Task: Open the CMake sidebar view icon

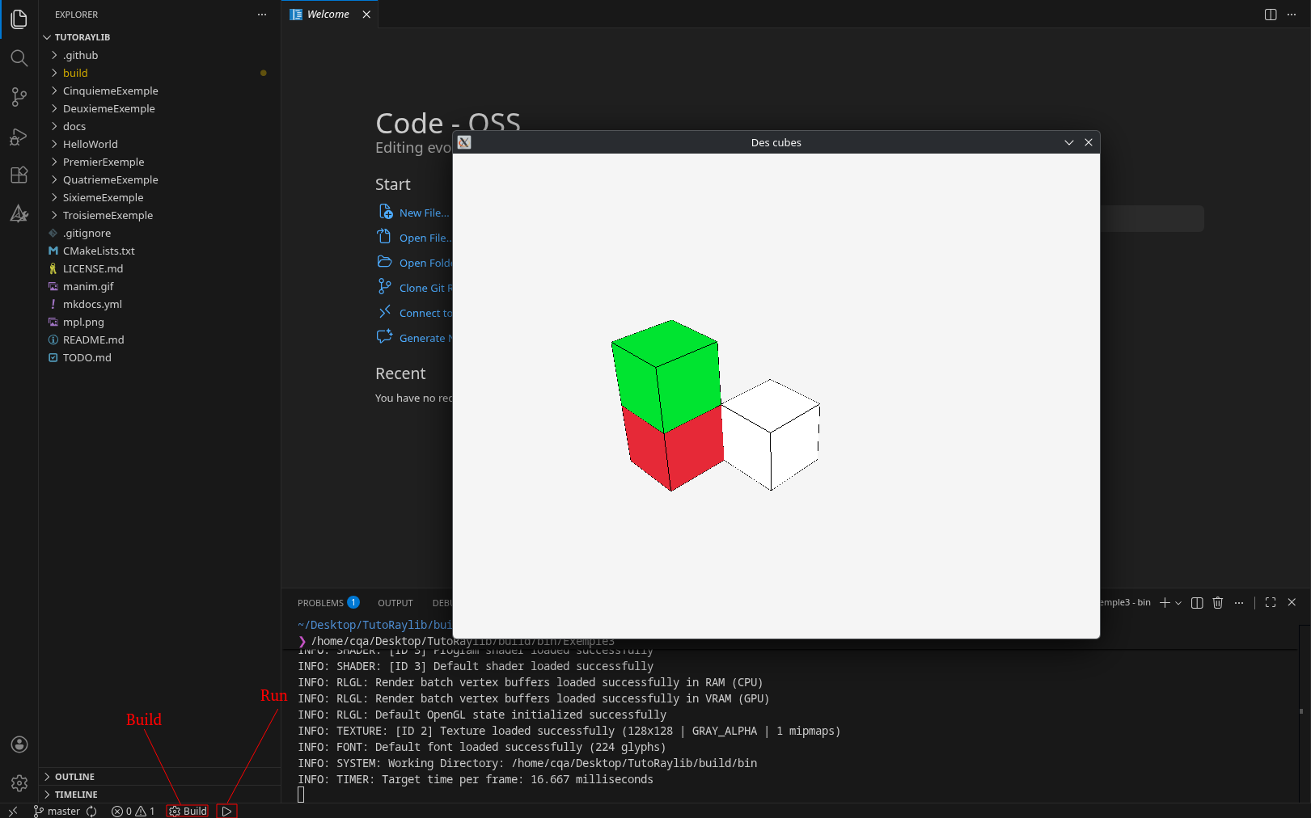Action: [19, 214]
